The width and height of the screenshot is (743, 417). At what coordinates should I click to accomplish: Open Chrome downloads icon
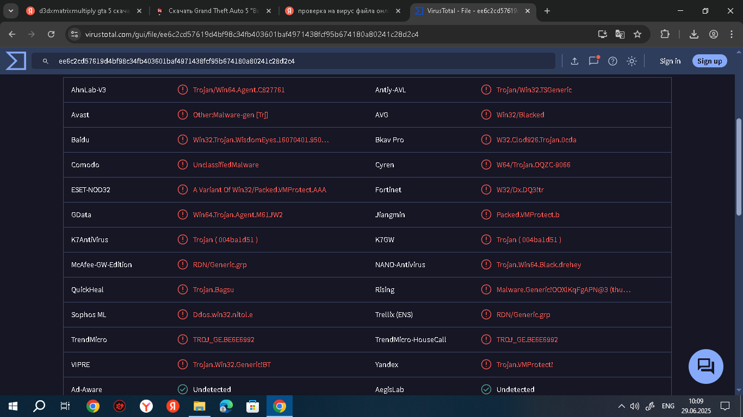(x=694, y=34)
